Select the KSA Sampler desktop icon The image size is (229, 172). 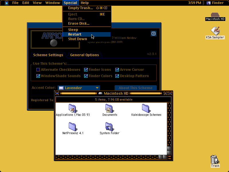215,33
